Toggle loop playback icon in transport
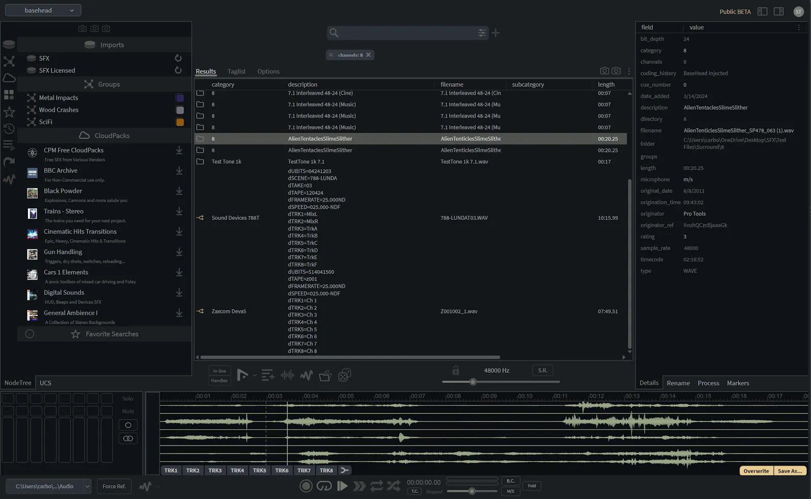Image resolution: width=811 pixels, height=499 pixels. coord(377,486)
